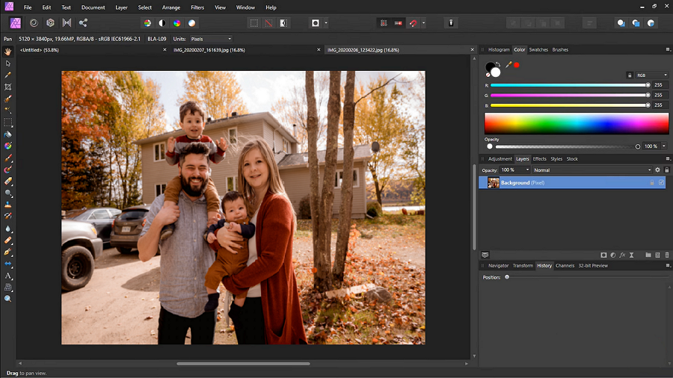
Task: Click the color spectrum gradient bar
Action: [576, 123]
